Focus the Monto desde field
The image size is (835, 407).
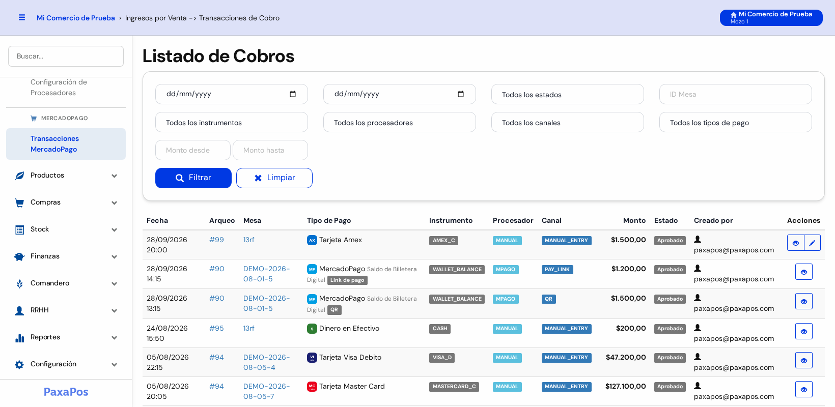tap(193, 150)
